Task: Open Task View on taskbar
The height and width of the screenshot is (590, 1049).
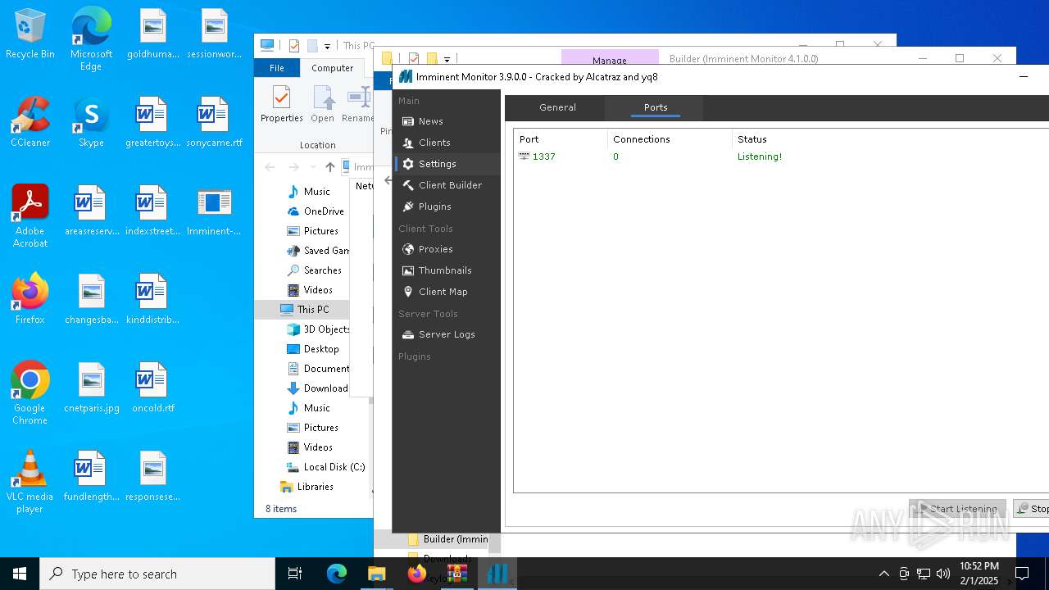Action: pos(295,574)
